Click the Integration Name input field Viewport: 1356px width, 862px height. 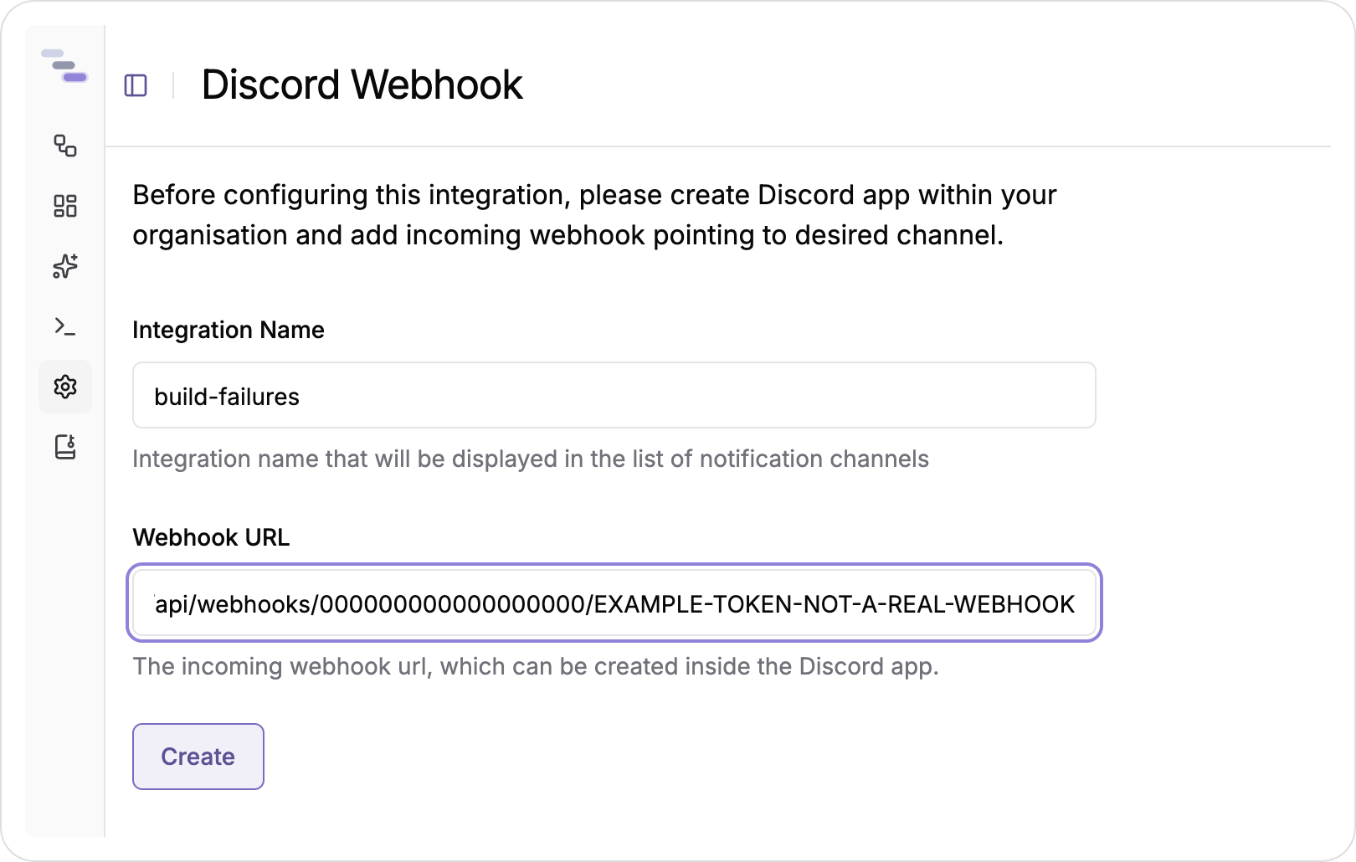click(614, 396)
